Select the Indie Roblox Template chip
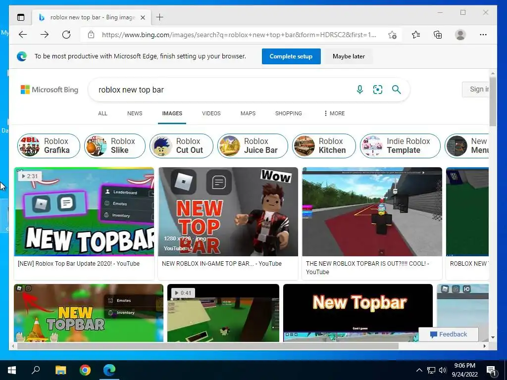Screen dimensions: 507x380 point(400,146)
